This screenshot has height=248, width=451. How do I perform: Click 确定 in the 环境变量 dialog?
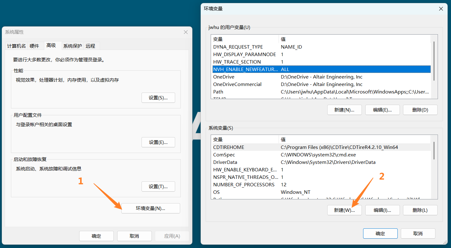pos(380,234)
